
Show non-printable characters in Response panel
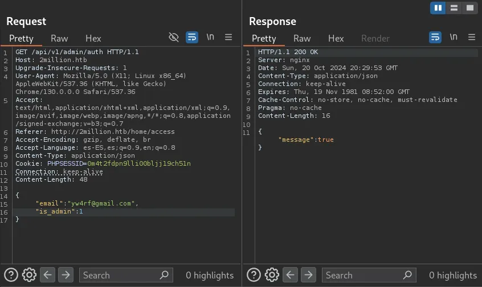coord(454,38)
